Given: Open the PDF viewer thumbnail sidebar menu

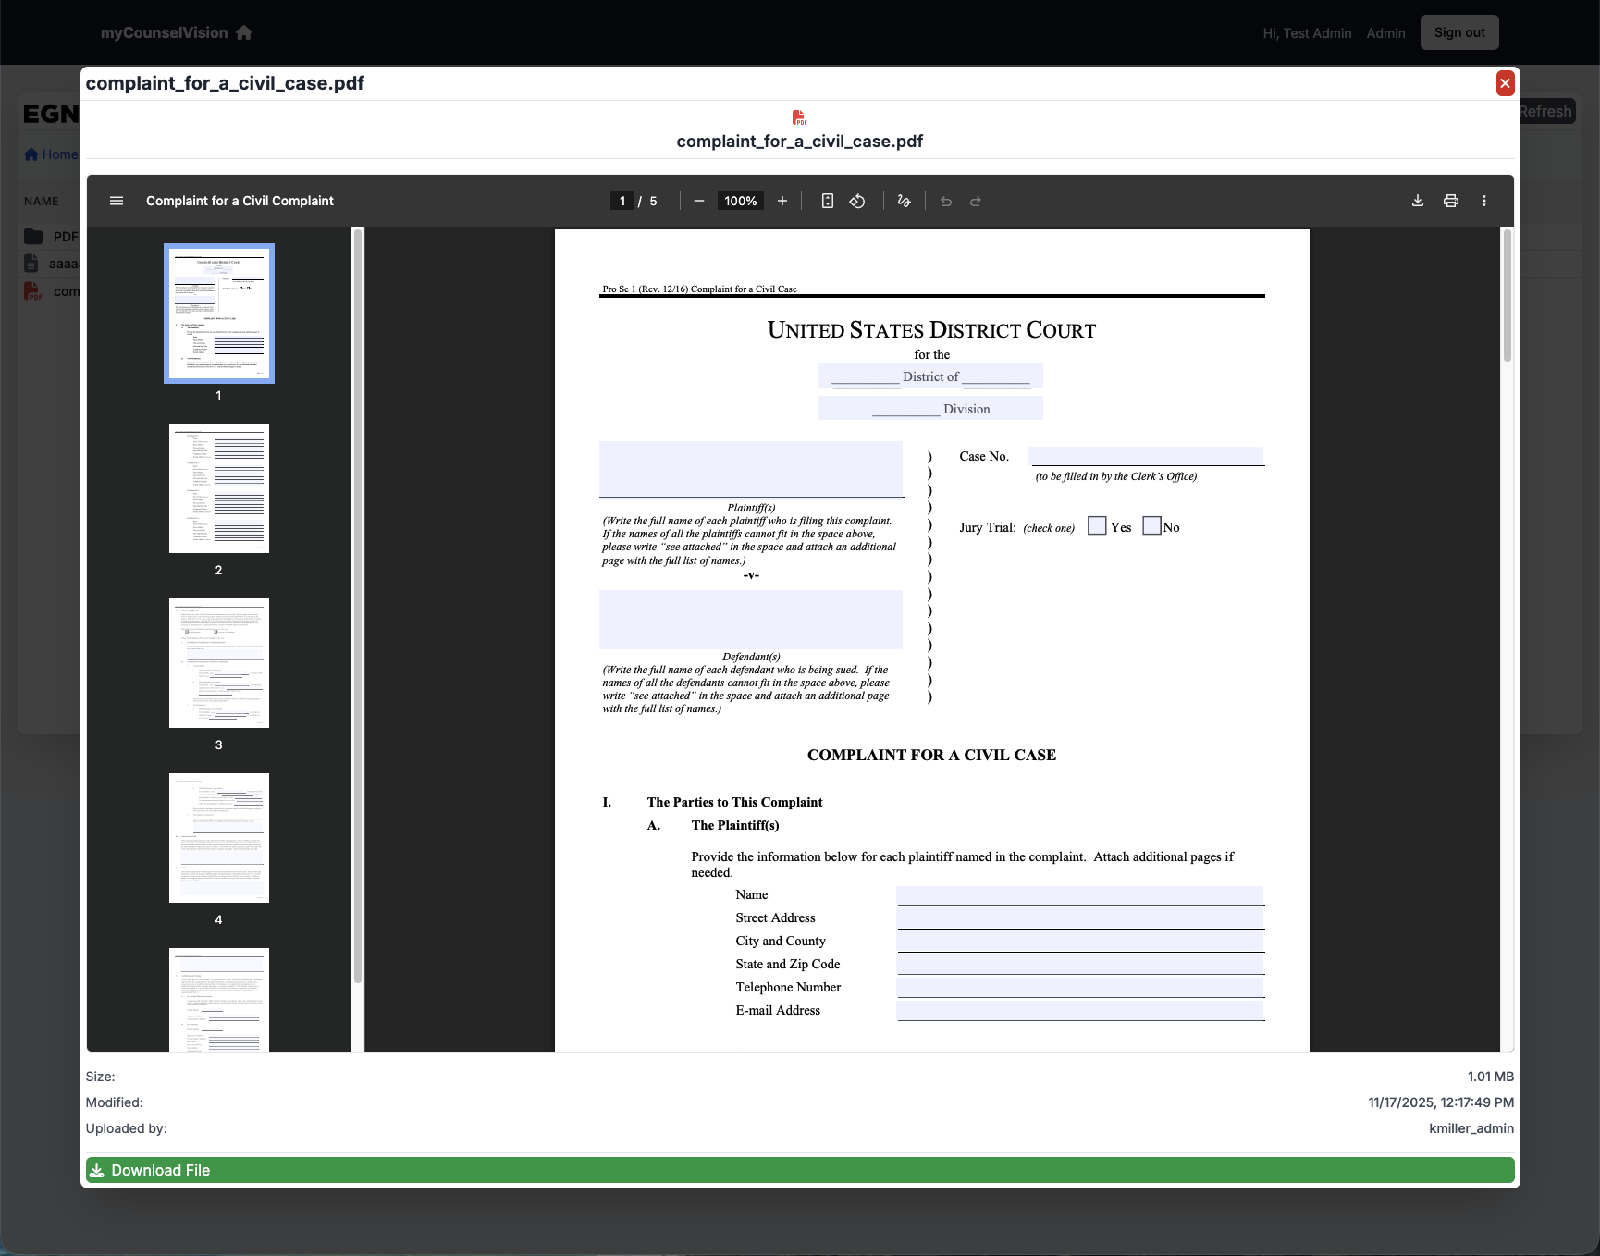Looking at the screenshot, I should pos(117,201).
